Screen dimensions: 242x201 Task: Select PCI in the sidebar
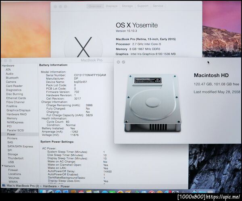9,126
